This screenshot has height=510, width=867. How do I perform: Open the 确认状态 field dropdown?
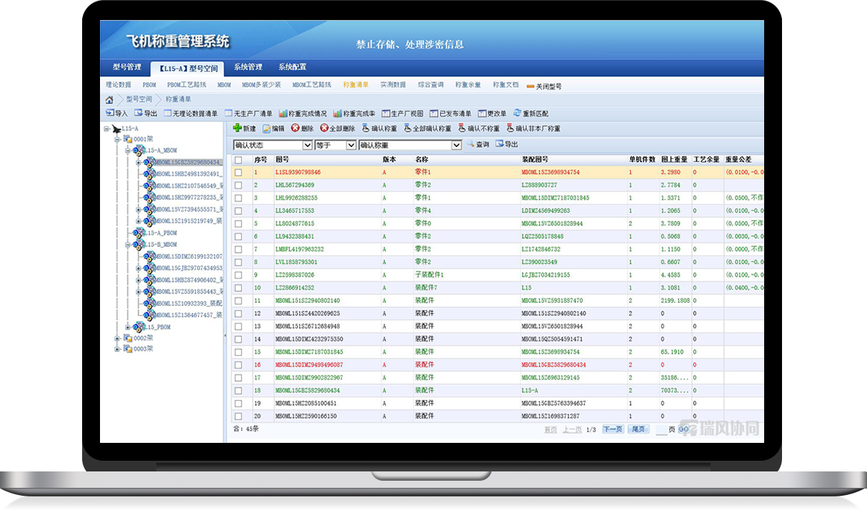pos(308,145)
